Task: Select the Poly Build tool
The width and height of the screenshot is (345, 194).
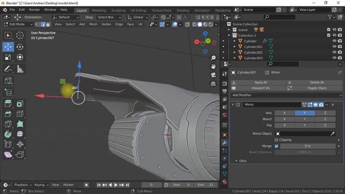Action: coord(20,124)
